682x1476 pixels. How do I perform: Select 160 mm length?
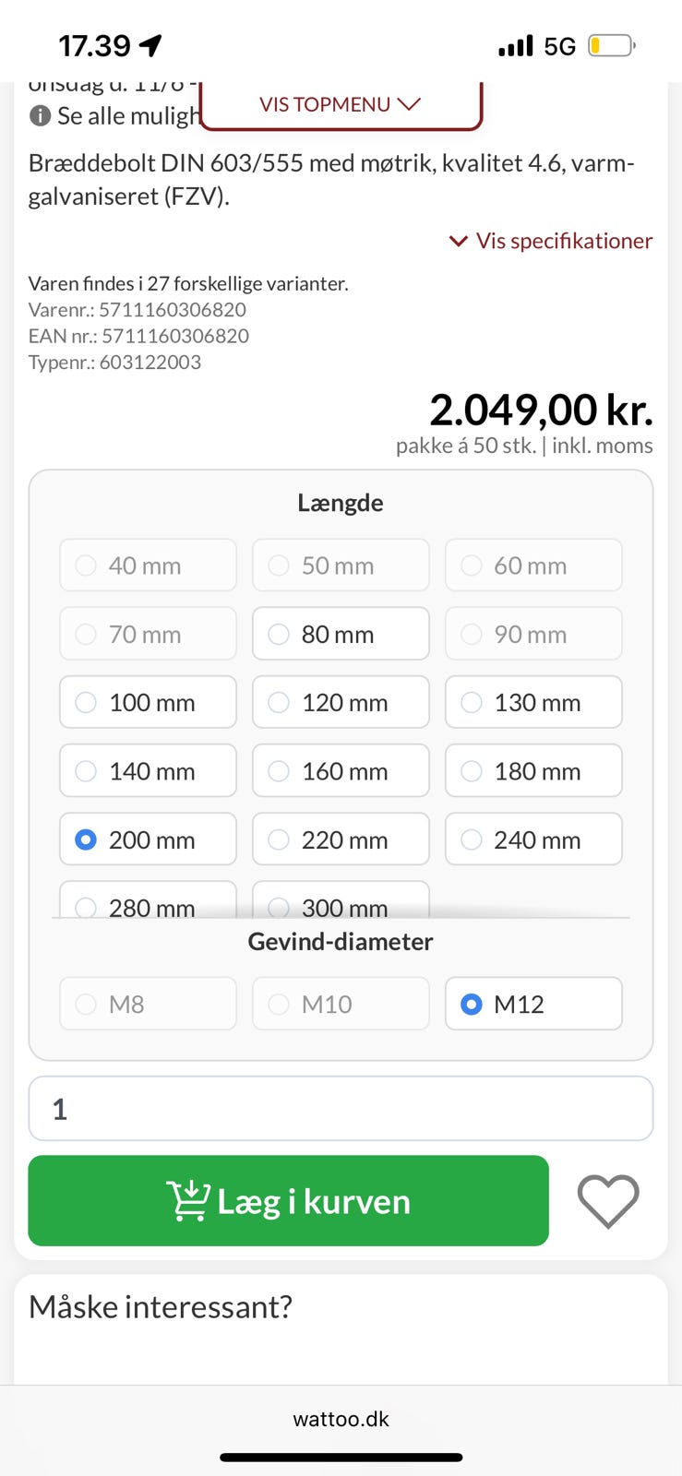point(341,771)
